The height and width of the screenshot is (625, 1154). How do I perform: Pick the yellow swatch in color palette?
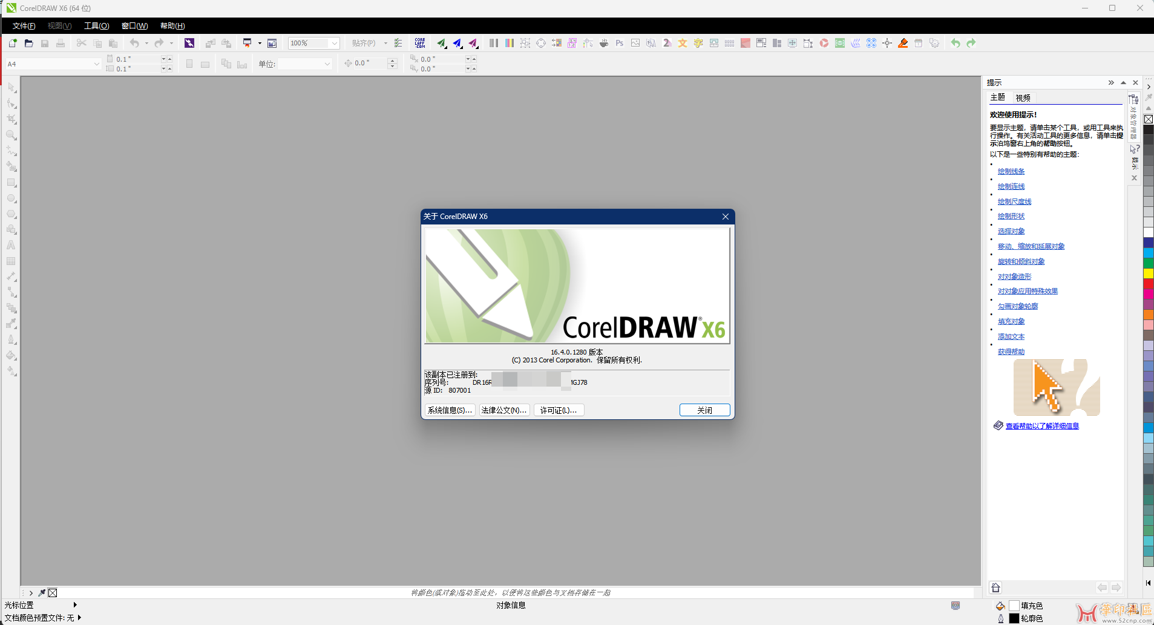tap(1148, 273)
